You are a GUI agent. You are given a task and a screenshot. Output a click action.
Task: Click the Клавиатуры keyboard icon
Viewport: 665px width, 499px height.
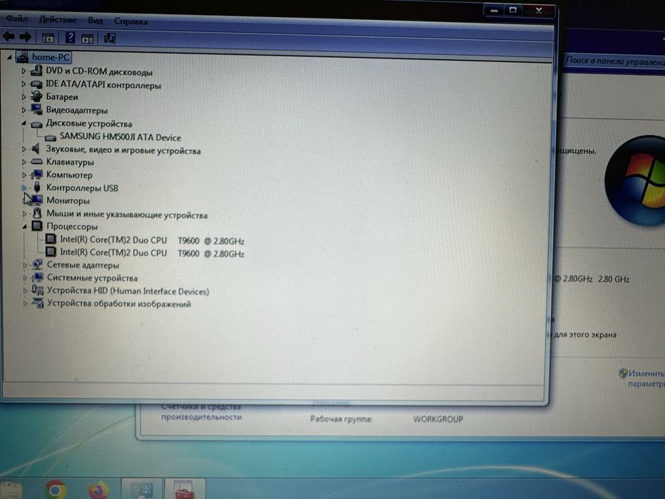point(37,161)
